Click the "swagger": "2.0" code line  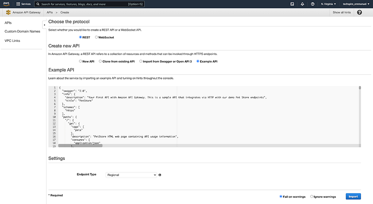(75, 91)
